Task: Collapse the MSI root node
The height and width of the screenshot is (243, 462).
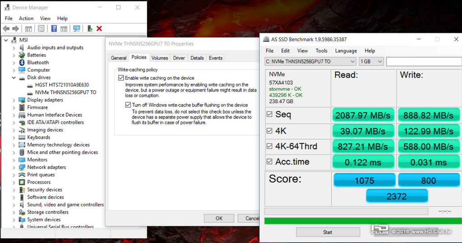Action: point(6,40)
